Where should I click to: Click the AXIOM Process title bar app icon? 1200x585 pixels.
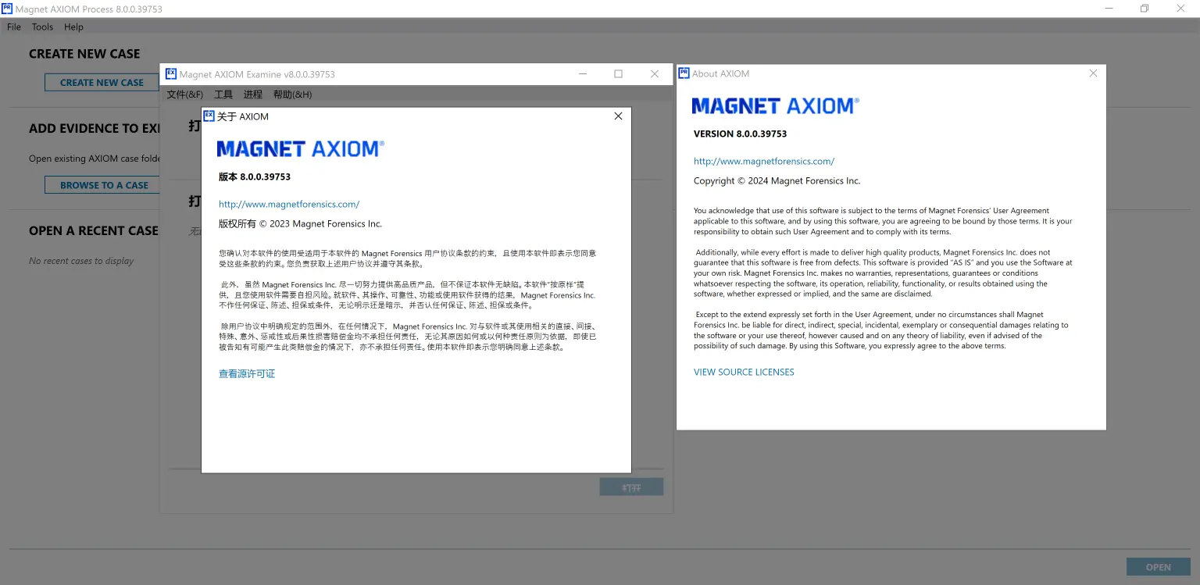pyautogui.click(x=7, y=8)
